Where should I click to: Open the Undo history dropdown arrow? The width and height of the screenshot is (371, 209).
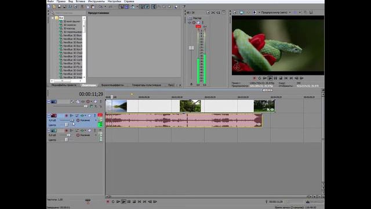(105, 6)
